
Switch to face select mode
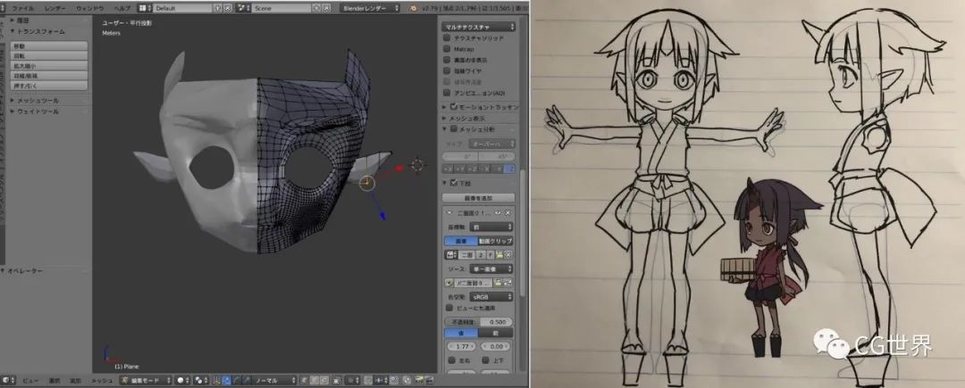click(323, 381)
